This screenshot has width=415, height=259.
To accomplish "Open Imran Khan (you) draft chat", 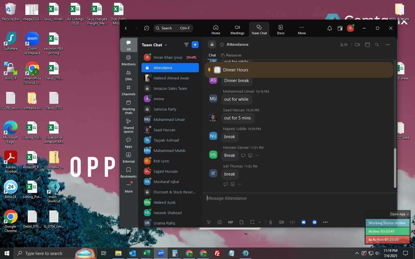I will (170, 57).
